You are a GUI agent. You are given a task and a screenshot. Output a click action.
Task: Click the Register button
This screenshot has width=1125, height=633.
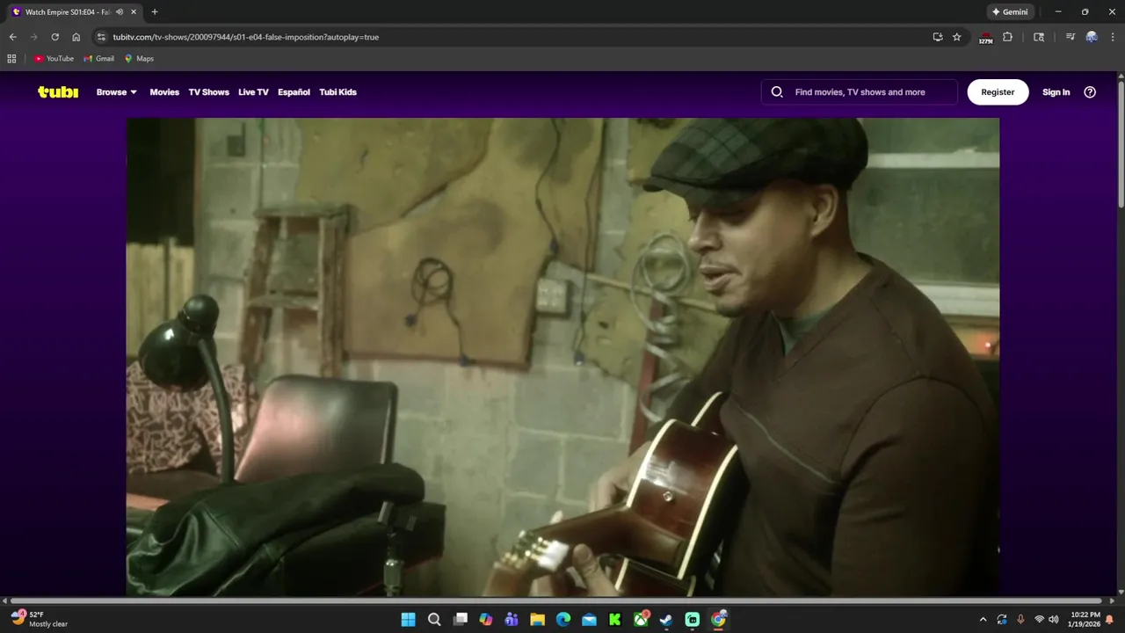coord(998,92)
